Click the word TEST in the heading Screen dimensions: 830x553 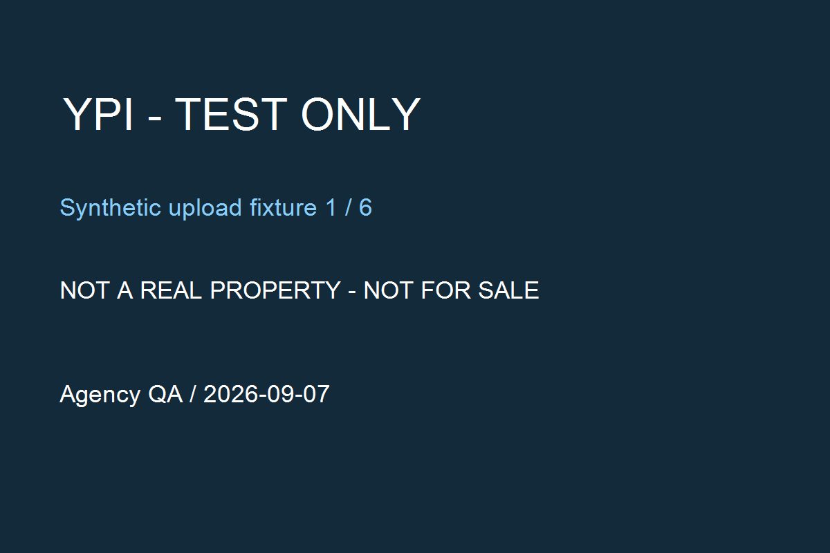point(230,114)
